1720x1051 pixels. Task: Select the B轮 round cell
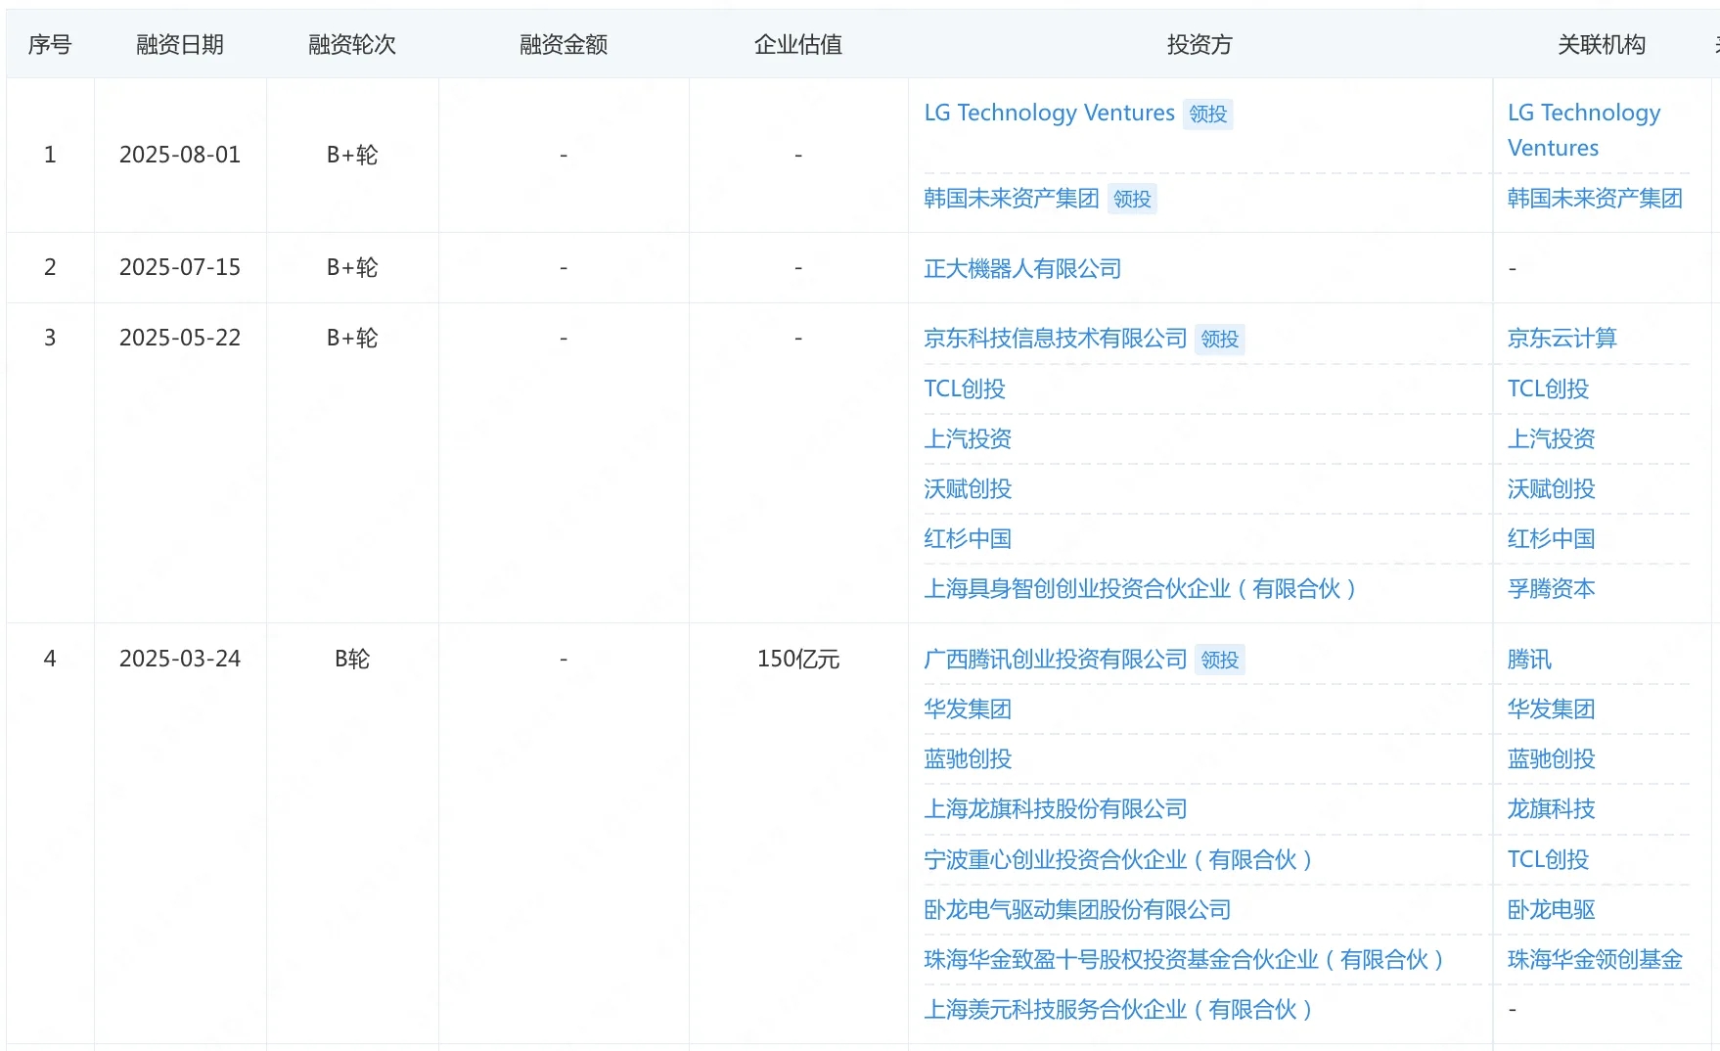(352, 659)
